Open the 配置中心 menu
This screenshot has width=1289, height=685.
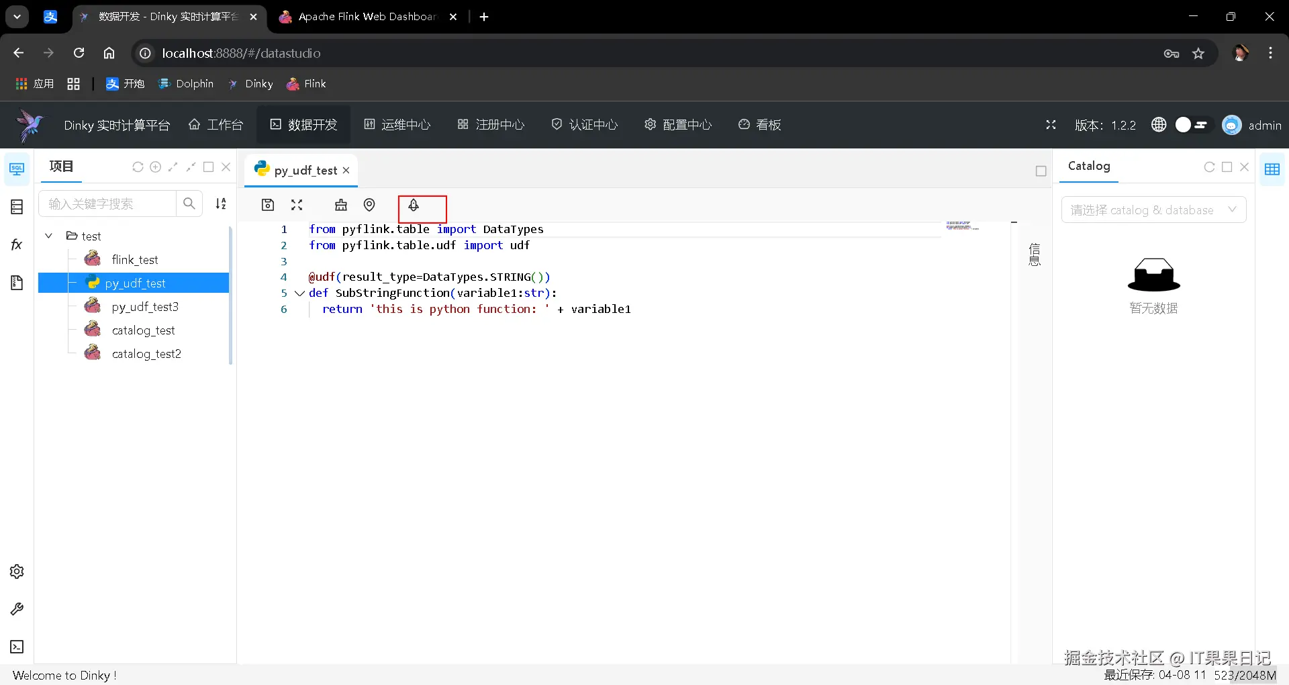point(678,125)
